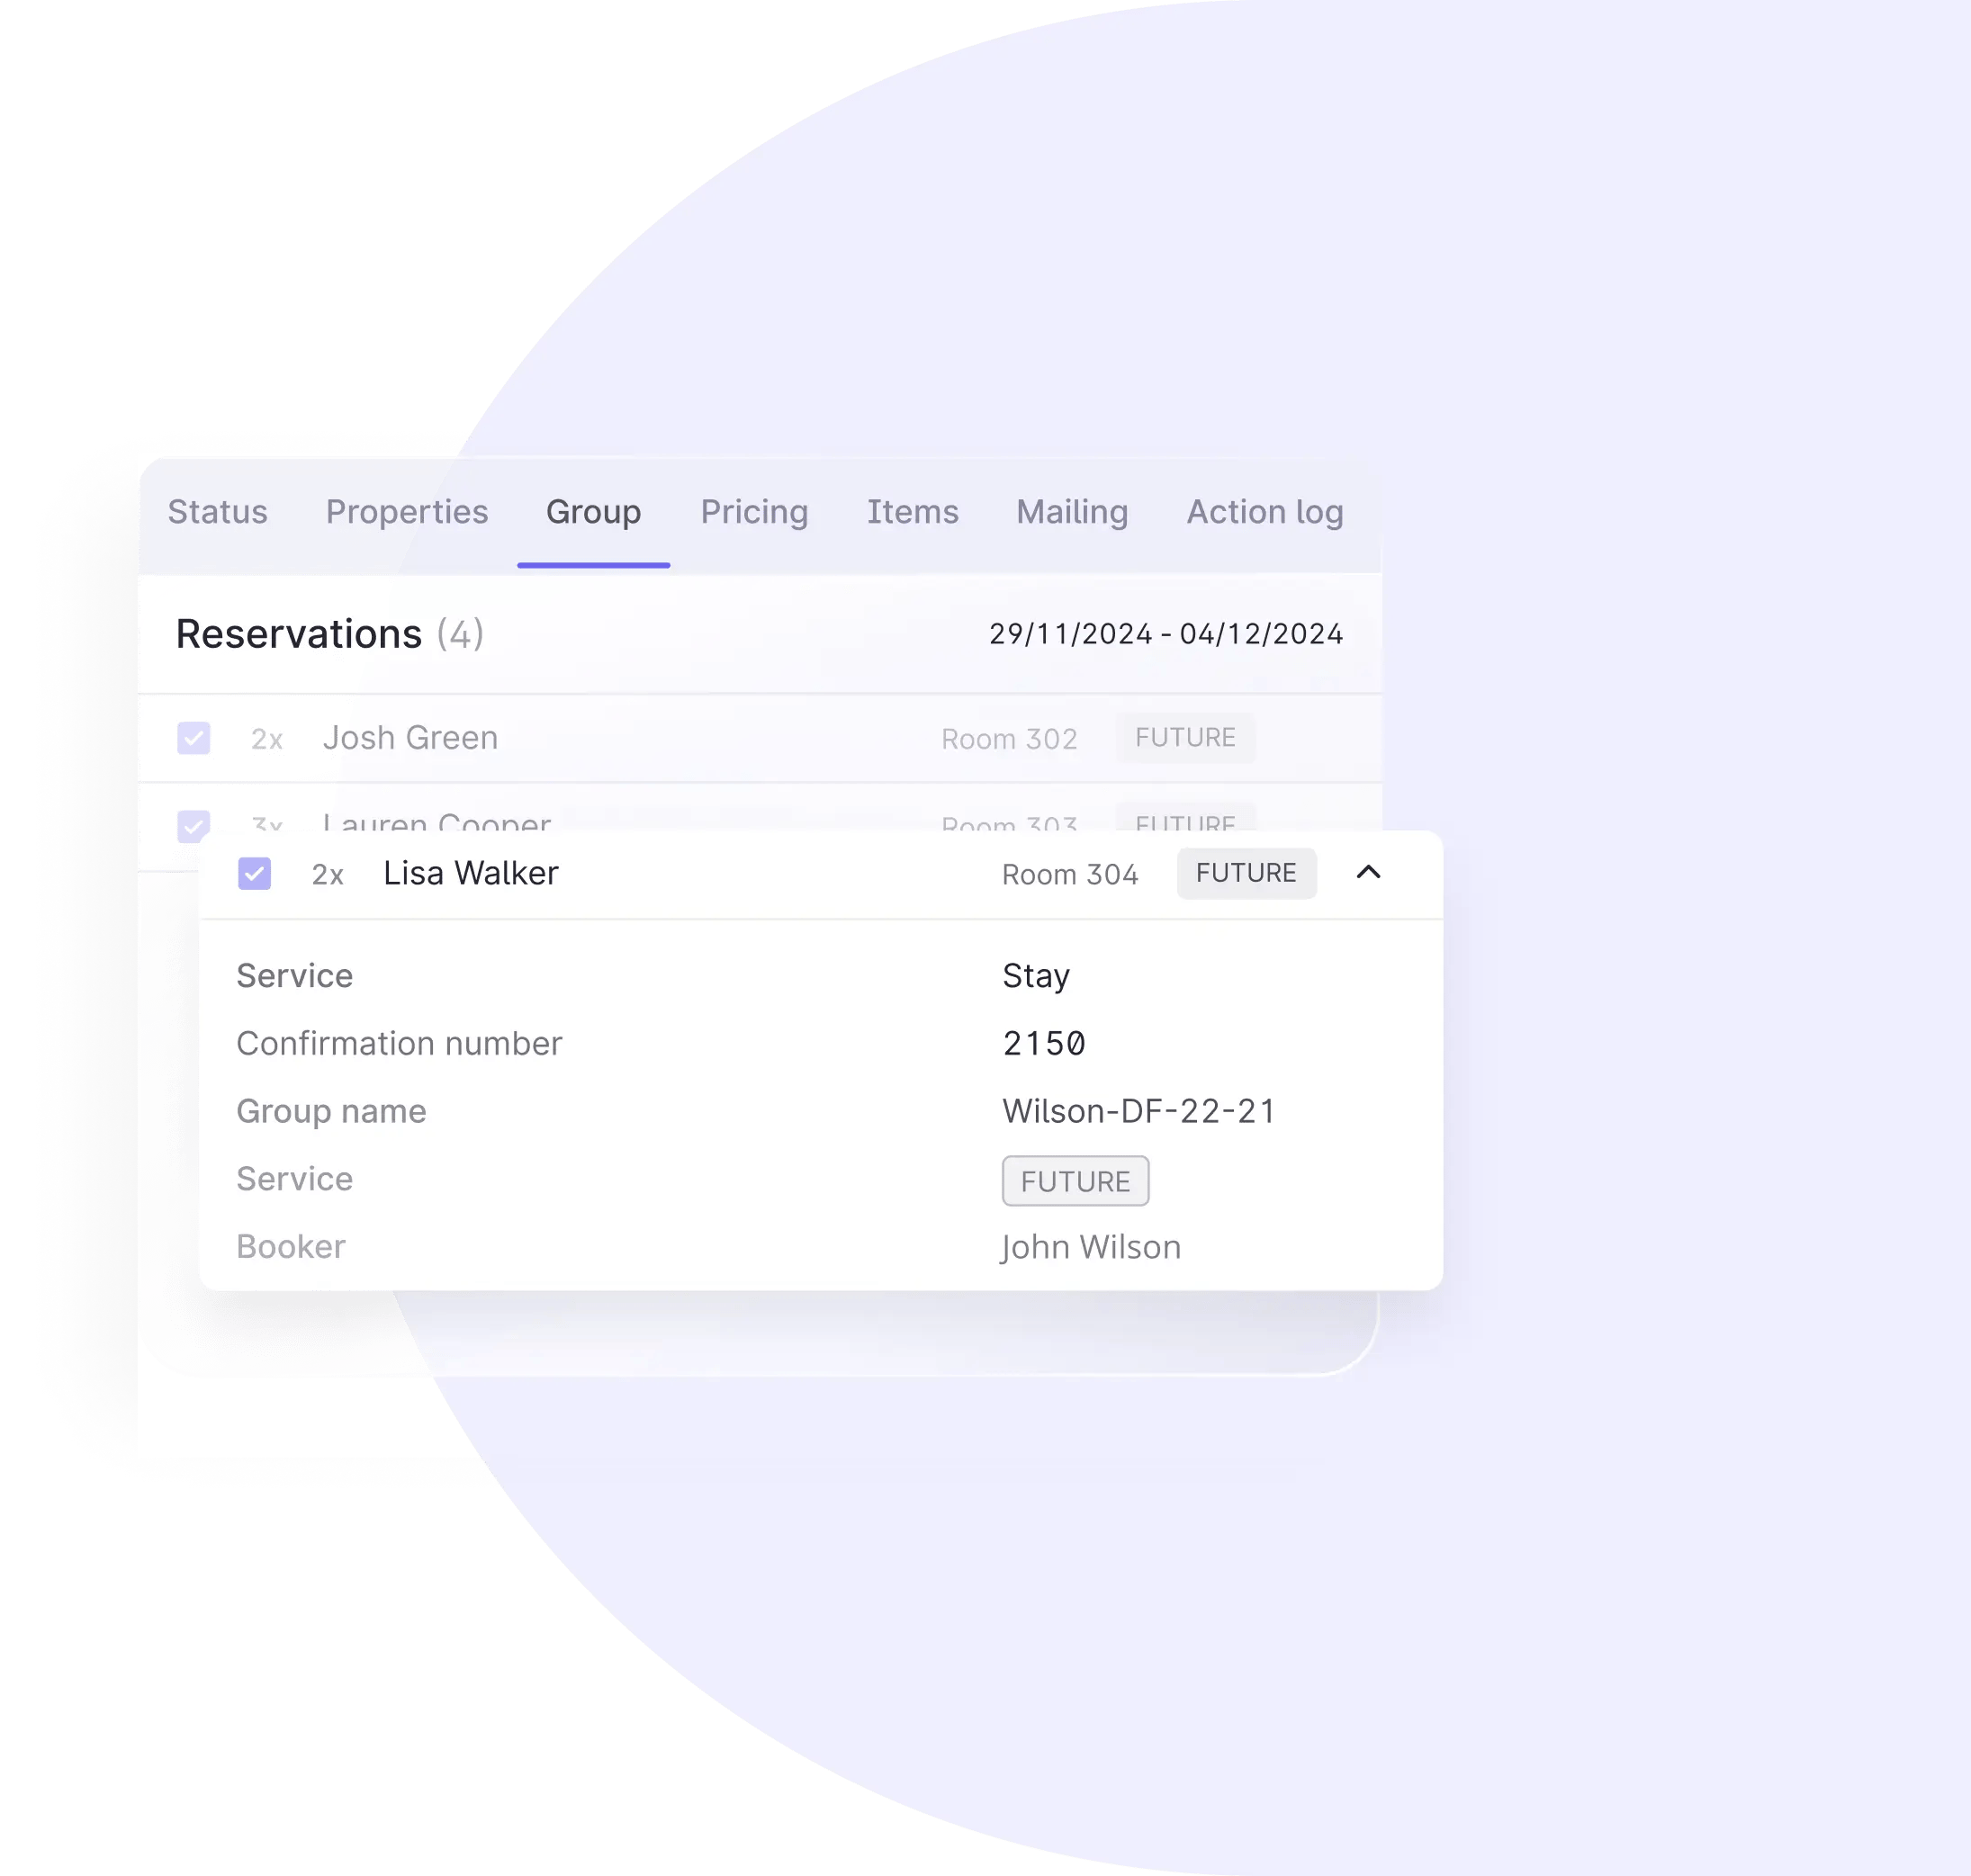The image size is (1971, 1876).
Task: Click the Group tab to view reservations
Action: point(593,512)
